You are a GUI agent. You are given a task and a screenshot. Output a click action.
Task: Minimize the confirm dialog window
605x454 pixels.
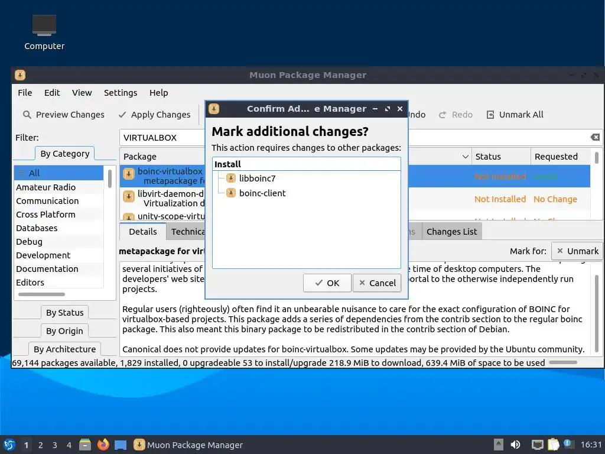[375, 109]
